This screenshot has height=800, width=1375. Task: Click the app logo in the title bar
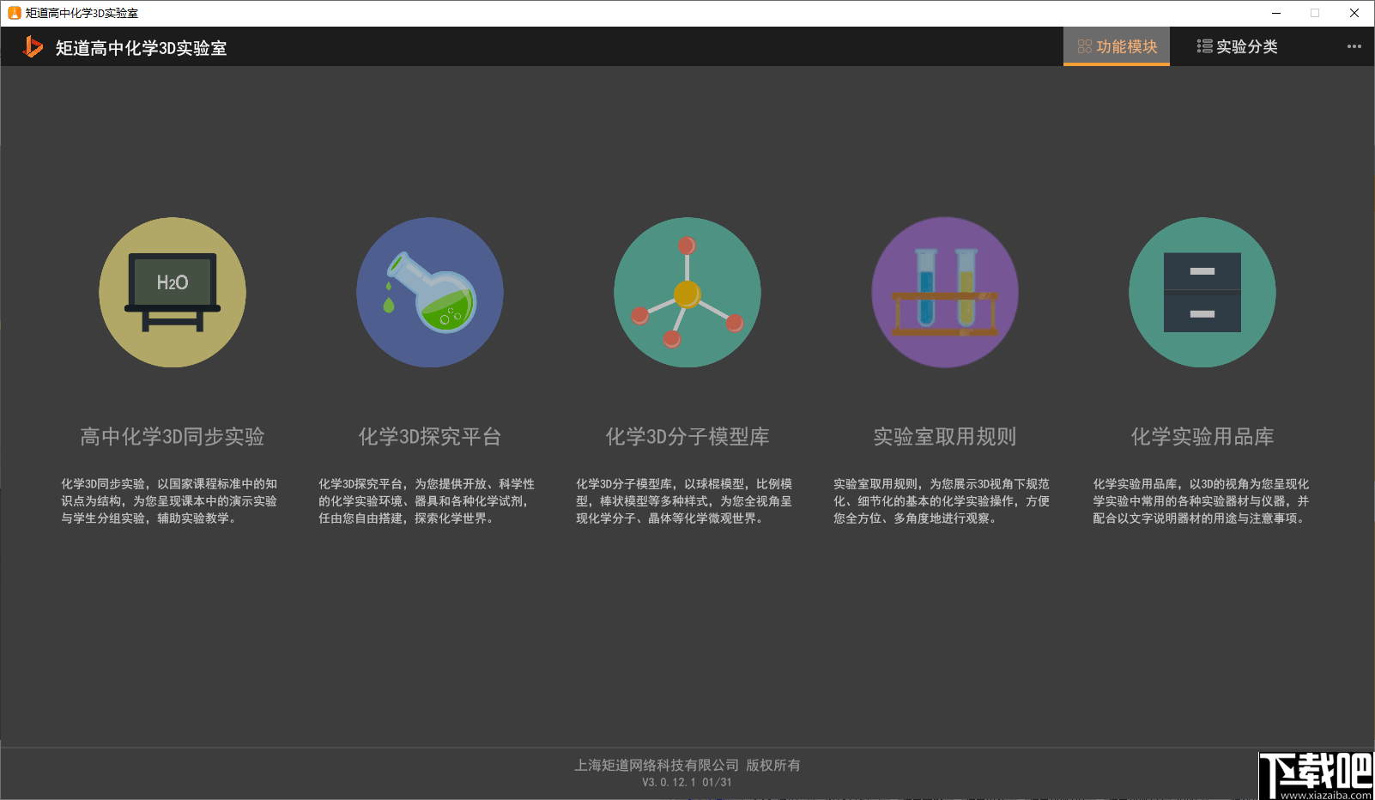[32, 46]
